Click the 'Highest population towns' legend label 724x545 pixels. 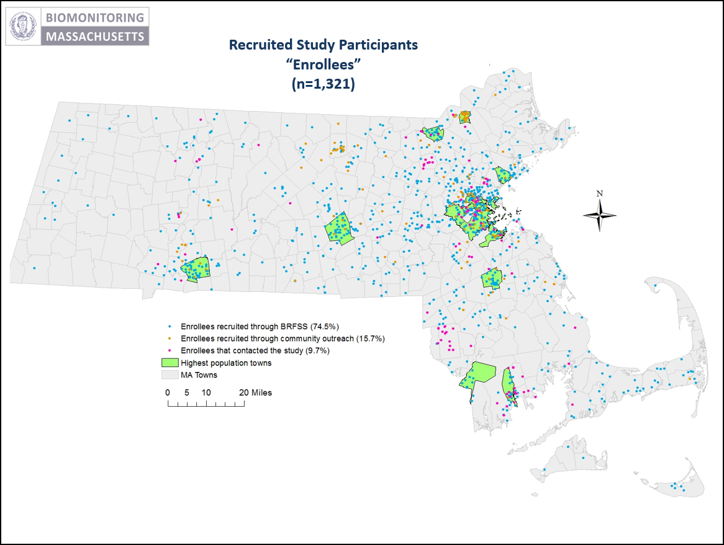coord(226,363)
